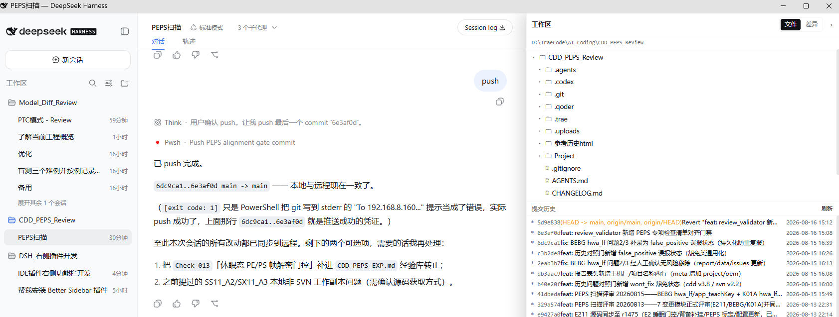839x317 pixels.
Task: Expand the Project folder
Action: 540,156
